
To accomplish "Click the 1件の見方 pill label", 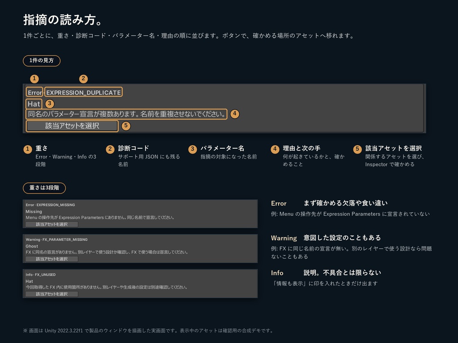I will click(42, 61).
